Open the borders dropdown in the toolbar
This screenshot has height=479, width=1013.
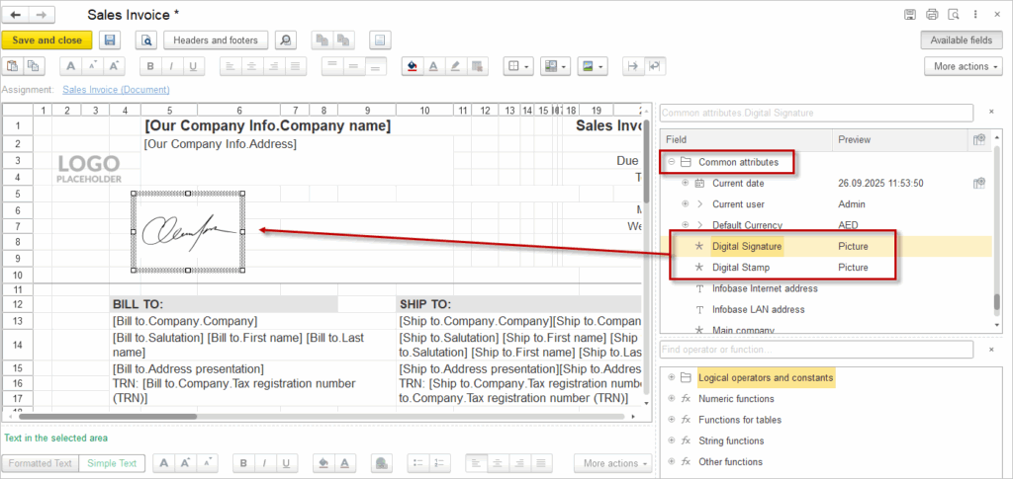pyautogui.click(x=517, y=66)
